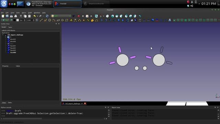
Task: Select the Draft Point tool
Action: point(84,20)
